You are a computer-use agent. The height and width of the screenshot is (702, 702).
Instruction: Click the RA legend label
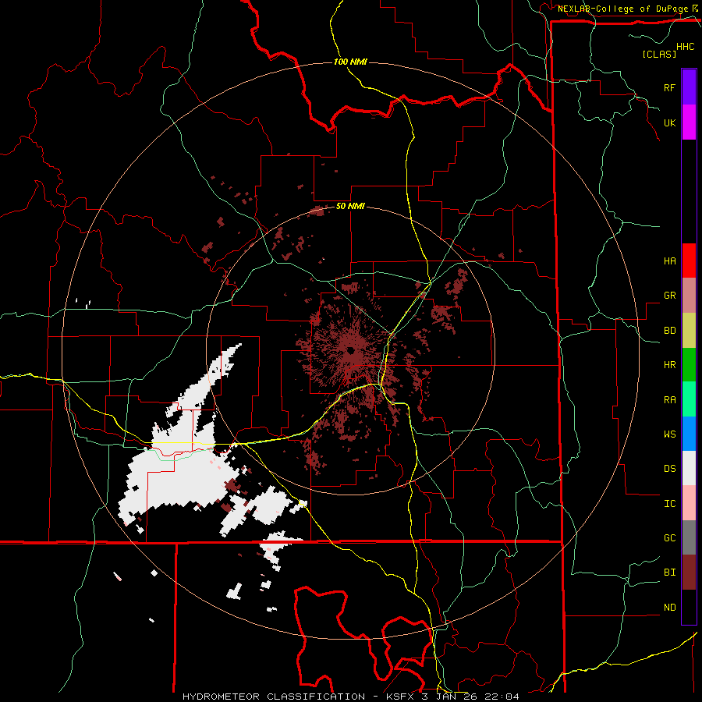click(x=669, y=400)
